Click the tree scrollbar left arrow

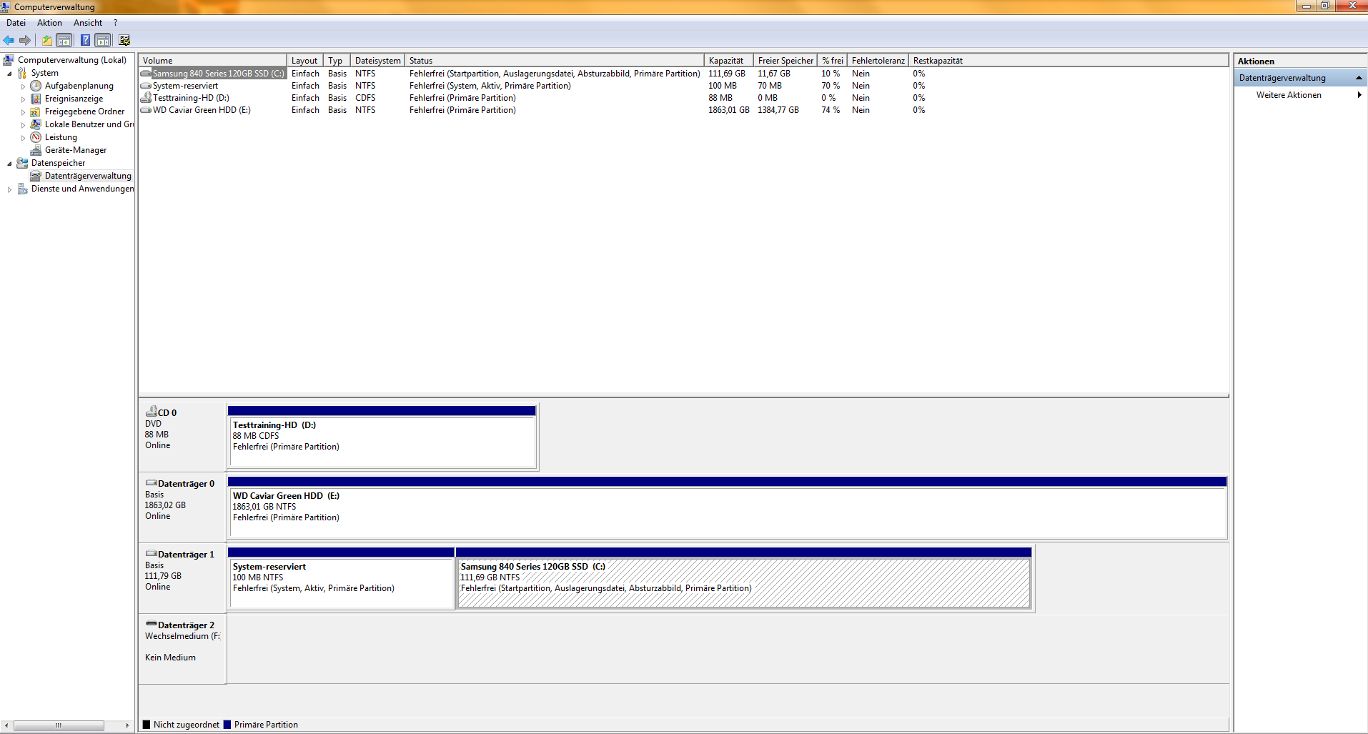(6, 725)
